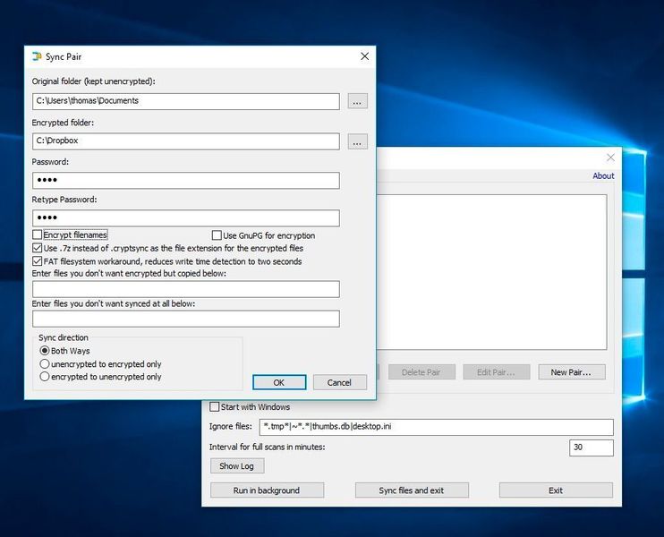This screenshot has width=664, height=537.
Task: Close the Sync Pair dialog
Action: click(x=364, y=56)
